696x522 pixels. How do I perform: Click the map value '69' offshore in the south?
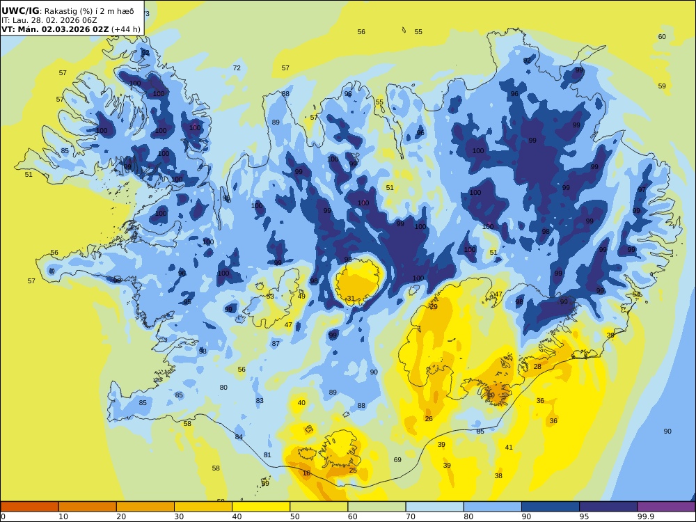(397, 460)
